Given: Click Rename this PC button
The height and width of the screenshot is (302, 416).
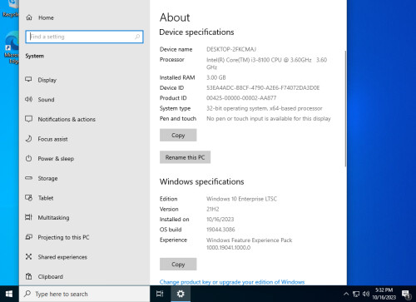Looking at the screenshot, I should [x=185, y=157].
